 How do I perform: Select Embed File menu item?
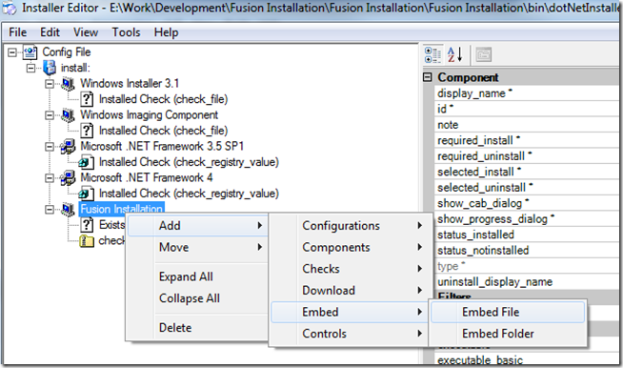508,313
